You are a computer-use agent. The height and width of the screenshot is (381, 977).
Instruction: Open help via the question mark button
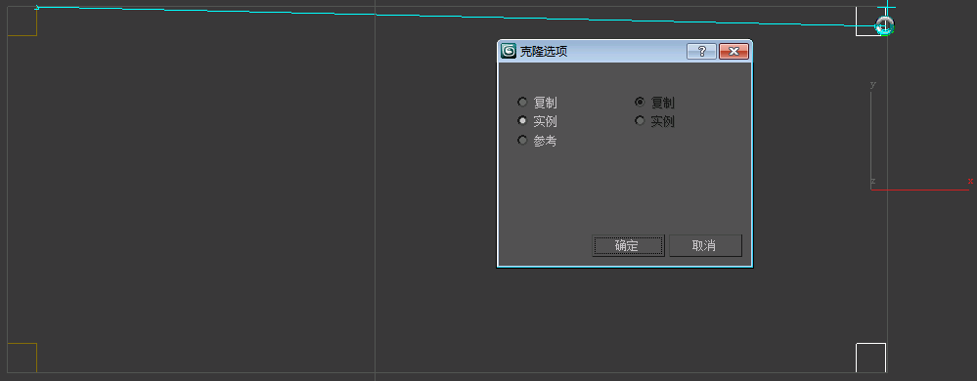pyautogui.click(x=701, y=51)
